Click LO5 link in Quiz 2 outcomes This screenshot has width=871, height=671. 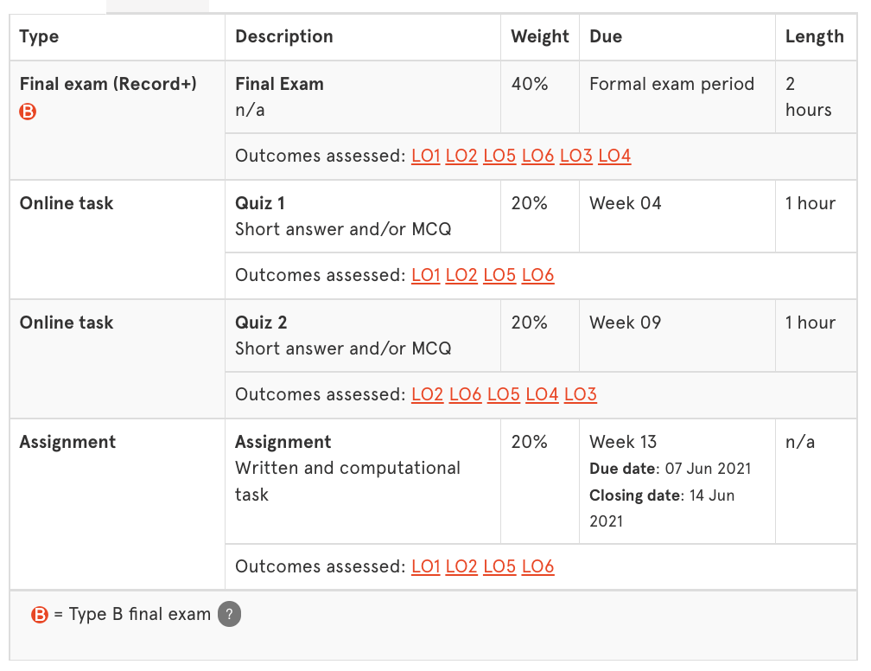(x=504, y=395)
